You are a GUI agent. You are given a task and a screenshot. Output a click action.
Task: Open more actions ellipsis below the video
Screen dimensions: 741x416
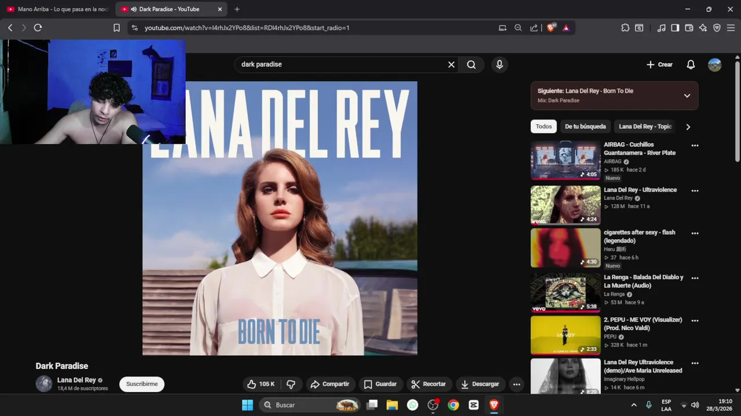pos(516,384)
